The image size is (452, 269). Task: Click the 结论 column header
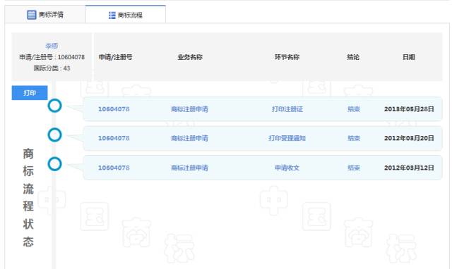353,57
